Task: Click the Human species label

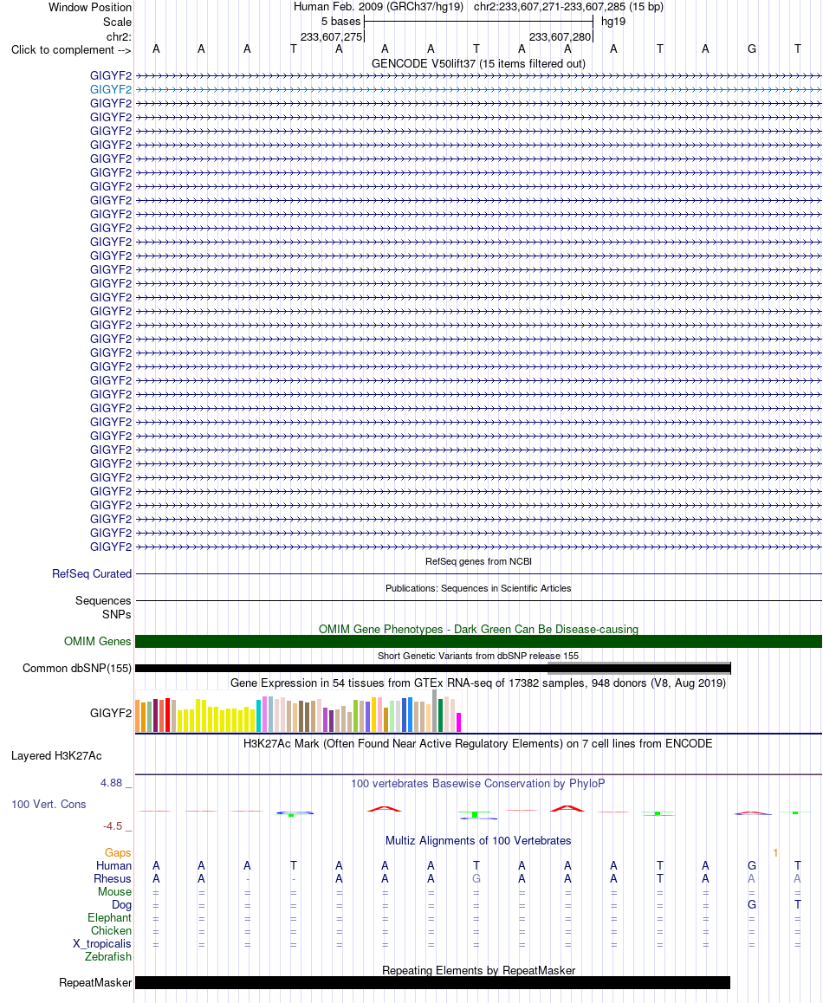Action: pos(113,865)
